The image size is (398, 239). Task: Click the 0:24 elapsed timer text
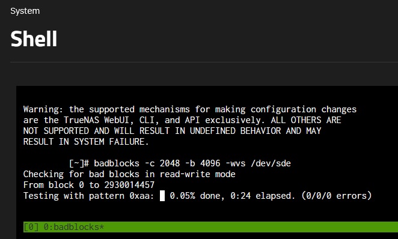[263, 196]
